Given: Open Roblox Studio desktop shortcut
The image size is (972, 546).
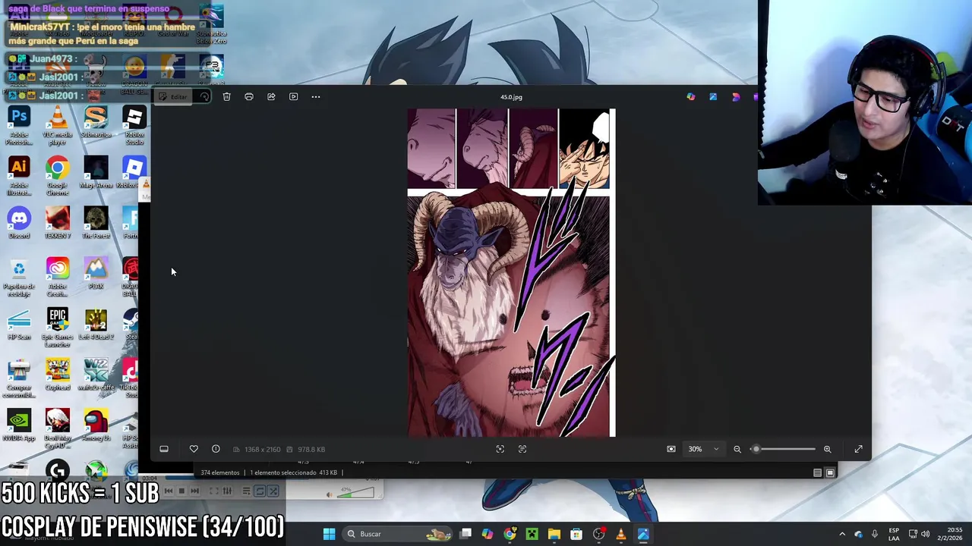Looking at the screenshot, I should pos(134,126).
